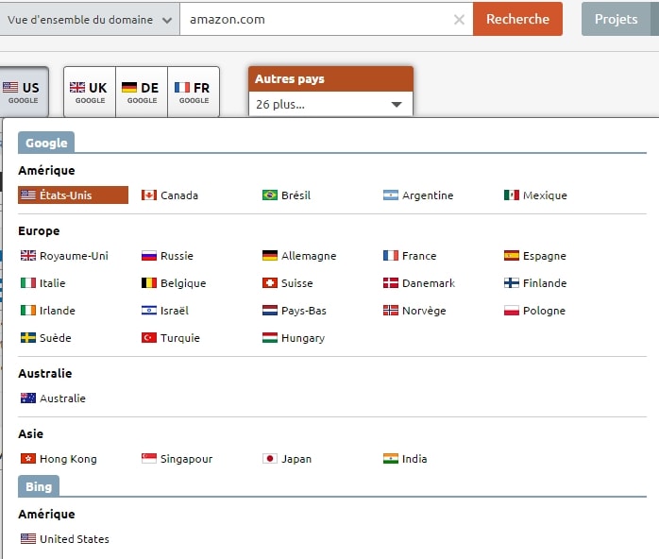Image resolution: width=659 pixels, height=559 pixels.
Task: Select the Bing section tab
Action: point(39,486)
